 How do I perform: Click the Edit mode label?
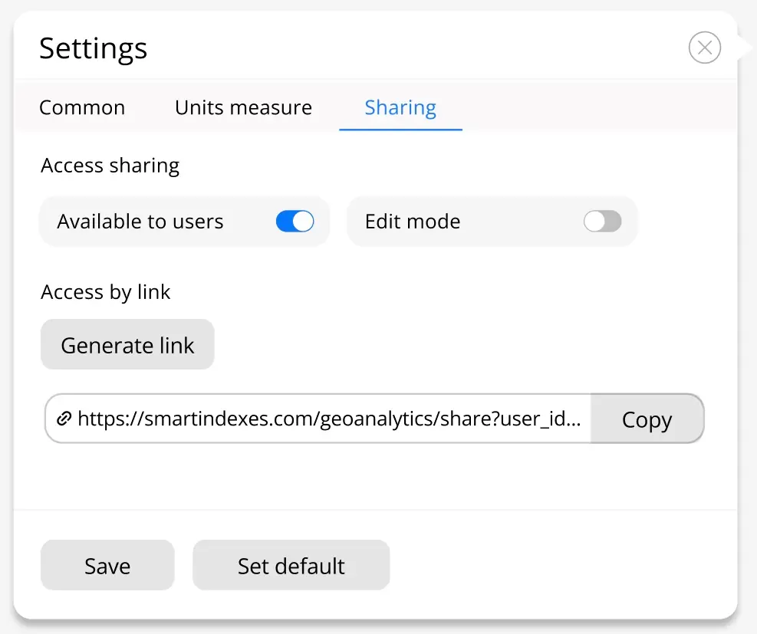(x=413, y=222)
